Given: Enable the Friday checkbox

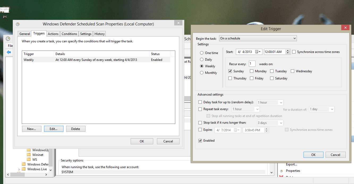Looking at the screenshot, I should click(x=252, y=78).
